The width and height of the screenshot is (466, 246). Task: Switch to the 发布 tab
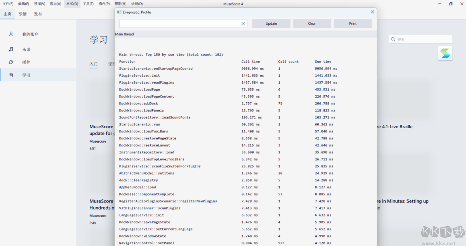[x=38, y=14]
